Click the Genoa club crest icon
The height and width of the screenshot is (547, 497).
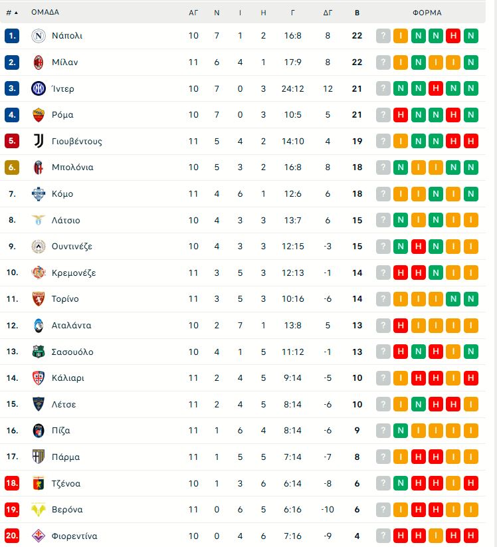coord(38,483)
